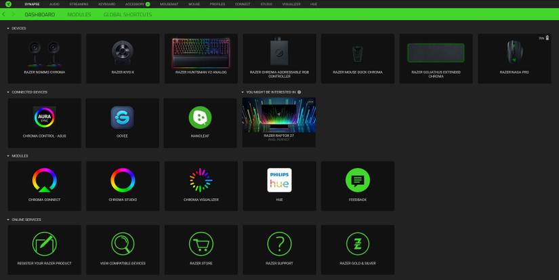Click the Naga Pro battery level indicator
Viewport: 559px width, 280px height.
point(544,38)
